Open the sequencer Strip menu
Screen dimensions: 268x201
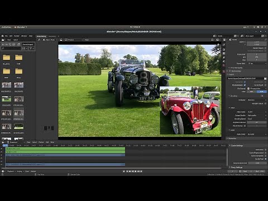pos(52,142)
